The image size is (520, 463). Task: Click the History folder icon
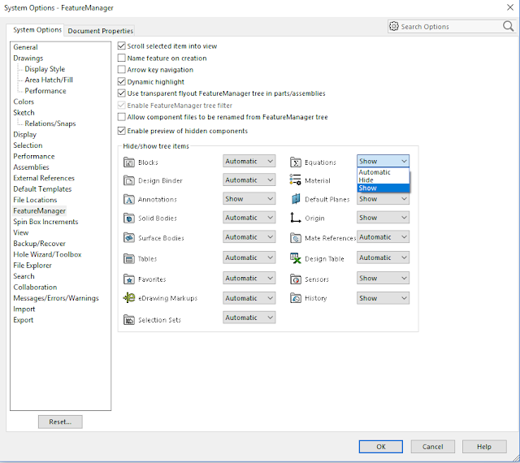pos(296,298)
